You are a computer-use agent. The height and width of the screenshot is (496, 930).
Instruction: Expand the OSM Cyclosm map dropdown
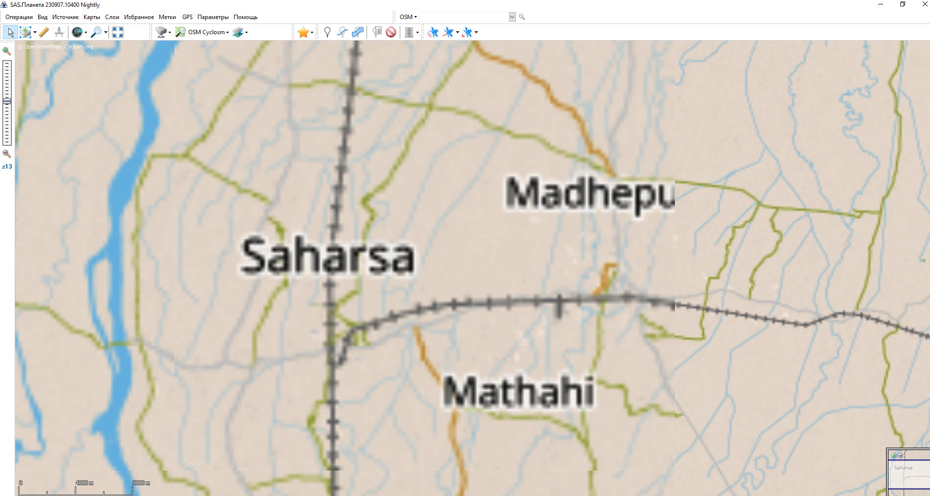pos(227,32)
